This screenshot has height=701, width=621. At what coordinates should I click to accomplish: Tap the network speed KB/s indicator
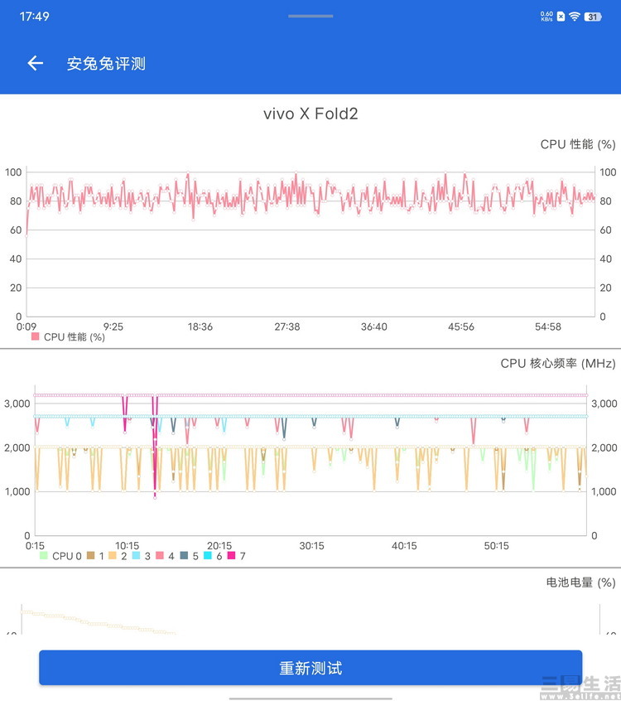(x=546, y=17)
